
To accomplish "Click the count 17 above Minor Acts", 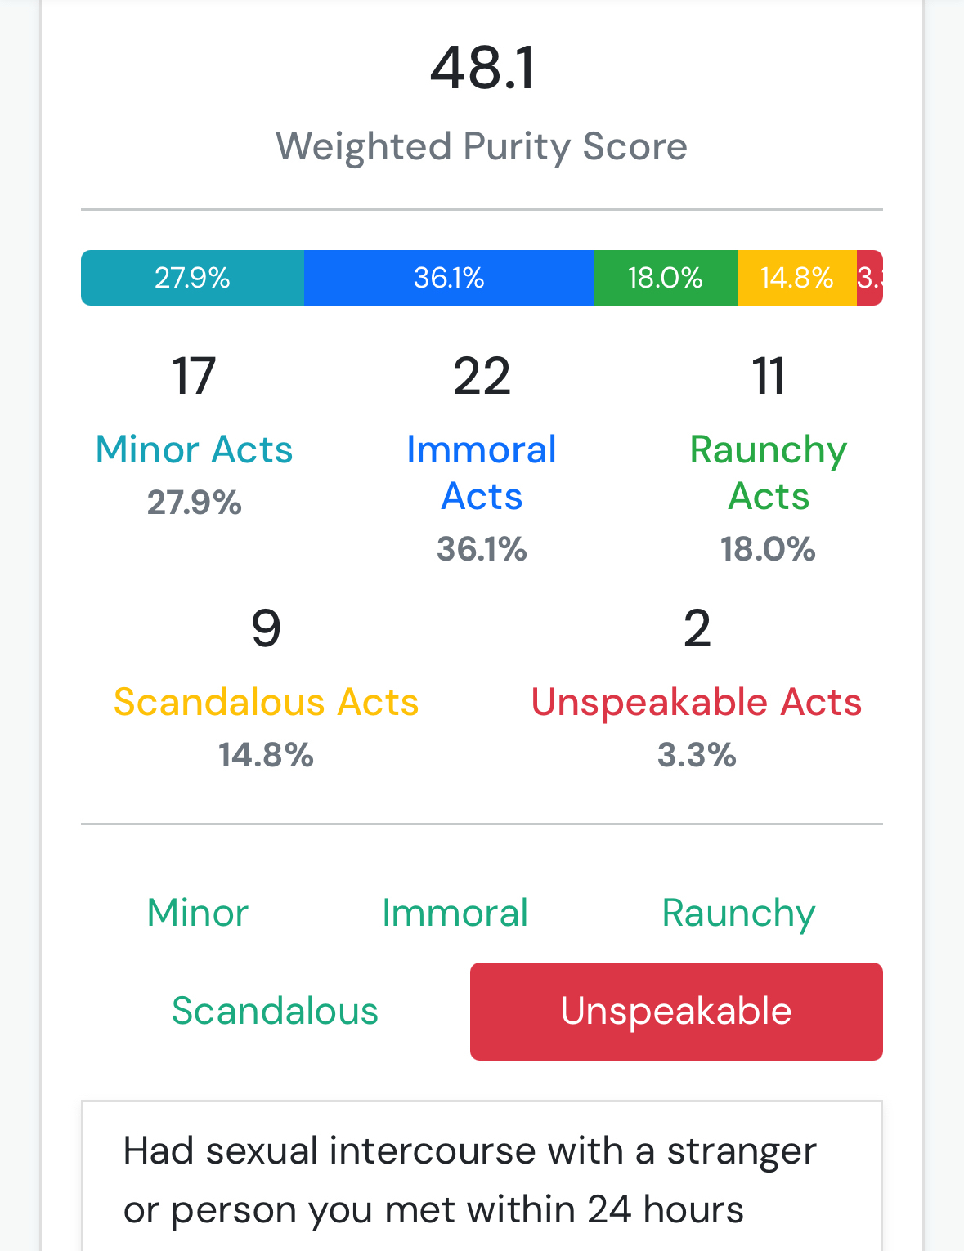I will click(x=194, y=376).
